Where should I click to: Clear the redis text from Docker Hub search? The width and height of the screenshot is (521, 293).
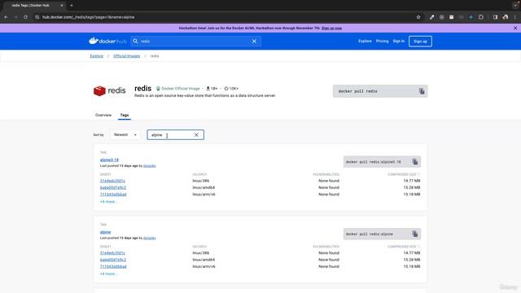[254, 42]
